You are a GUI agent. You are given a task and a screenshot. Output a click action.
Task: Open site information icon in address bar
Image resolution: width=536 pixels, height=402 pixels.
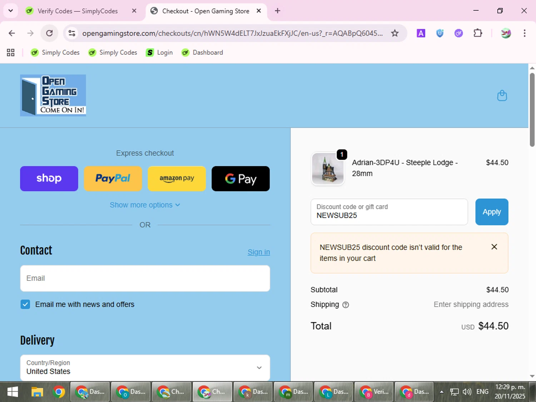coord(72,33)
